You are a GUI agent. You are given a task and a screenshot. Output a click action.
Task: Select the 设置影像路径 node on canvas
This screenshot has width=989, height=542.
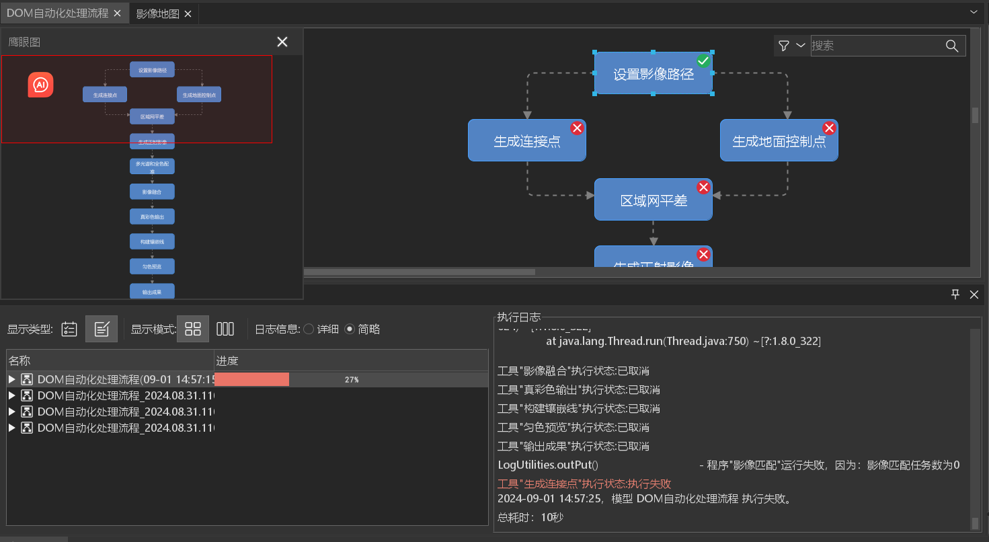pos(653,73)
